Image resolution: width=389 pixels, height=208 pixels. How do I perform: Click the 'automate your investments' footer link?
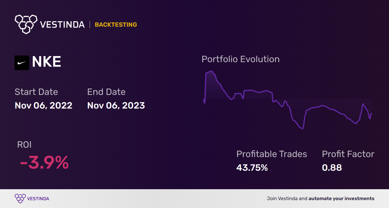coord(341,199)
